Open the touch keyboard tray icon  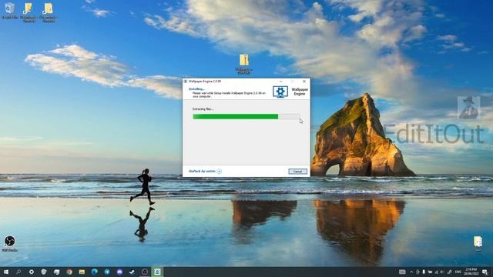(402, 272)
